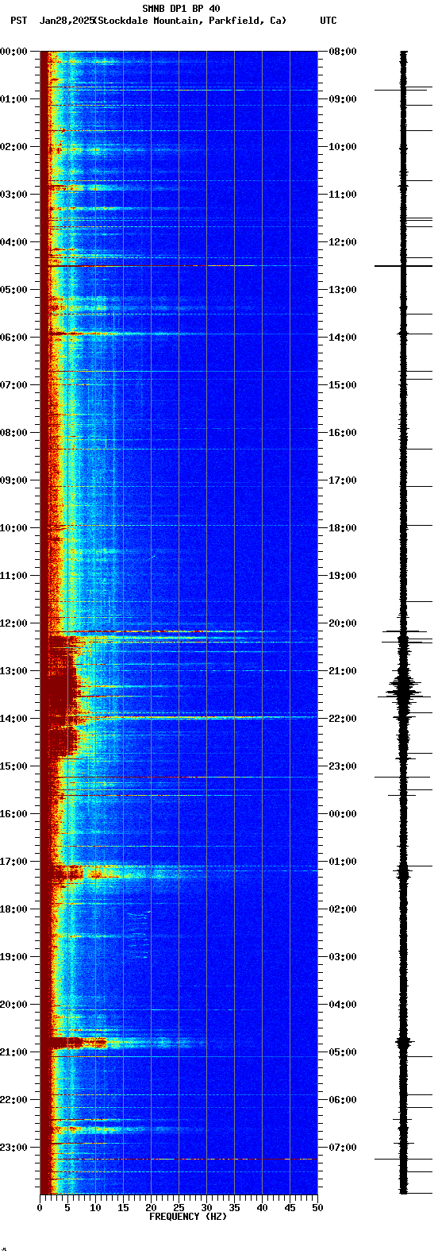Click the 12:00 UTC time label
The image size is (438, 1258).
click(343, 242)
